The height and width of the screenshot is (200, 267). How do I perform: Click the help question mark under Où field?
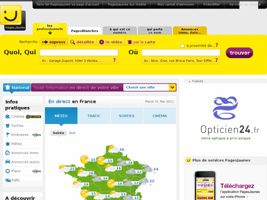tap(216, 60)
